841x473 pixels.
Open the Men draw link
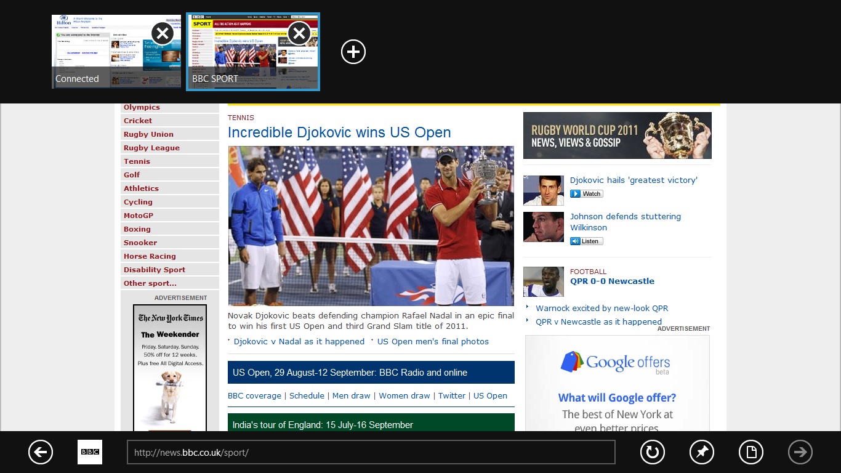coord(352,396)
